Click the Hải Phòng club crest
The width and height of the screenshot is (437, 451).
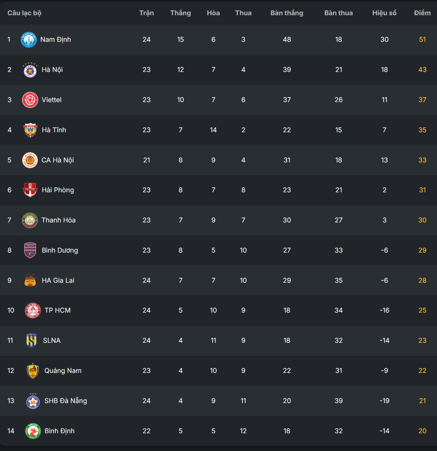(30, 190)
